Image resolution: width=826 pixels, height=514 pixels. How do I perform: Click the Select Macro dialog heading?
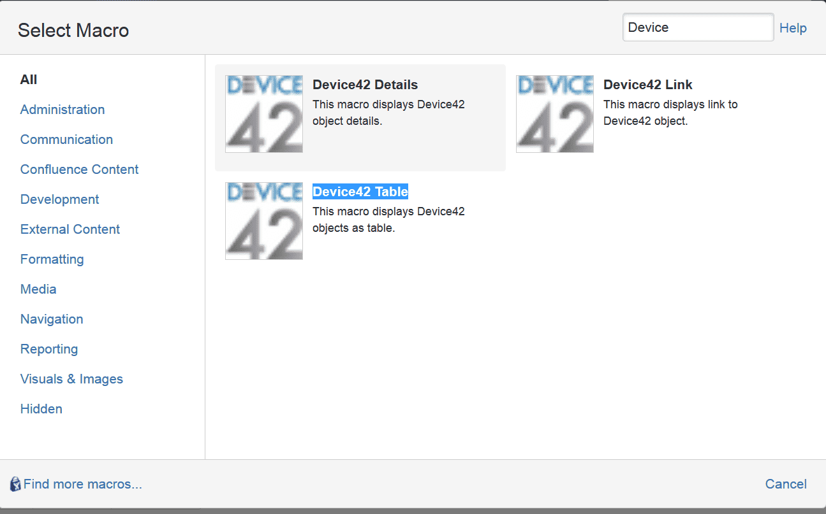73,30
